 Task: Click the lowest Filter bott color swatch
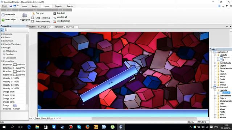click(15, 75)
